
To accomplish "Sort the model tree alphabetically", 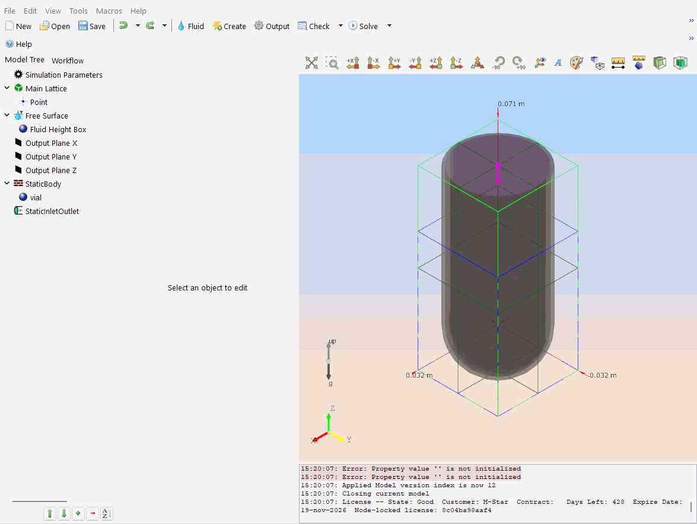I will [x=107, y=514].
